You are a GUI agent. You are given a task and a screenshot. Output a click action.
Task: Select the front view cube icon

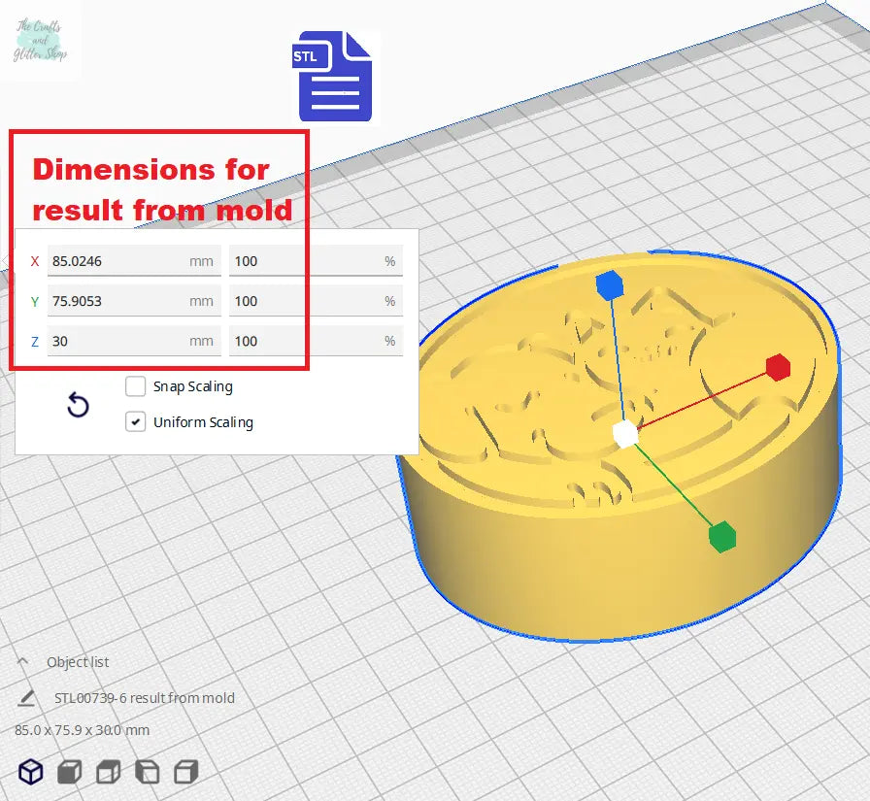click(70, 772)
